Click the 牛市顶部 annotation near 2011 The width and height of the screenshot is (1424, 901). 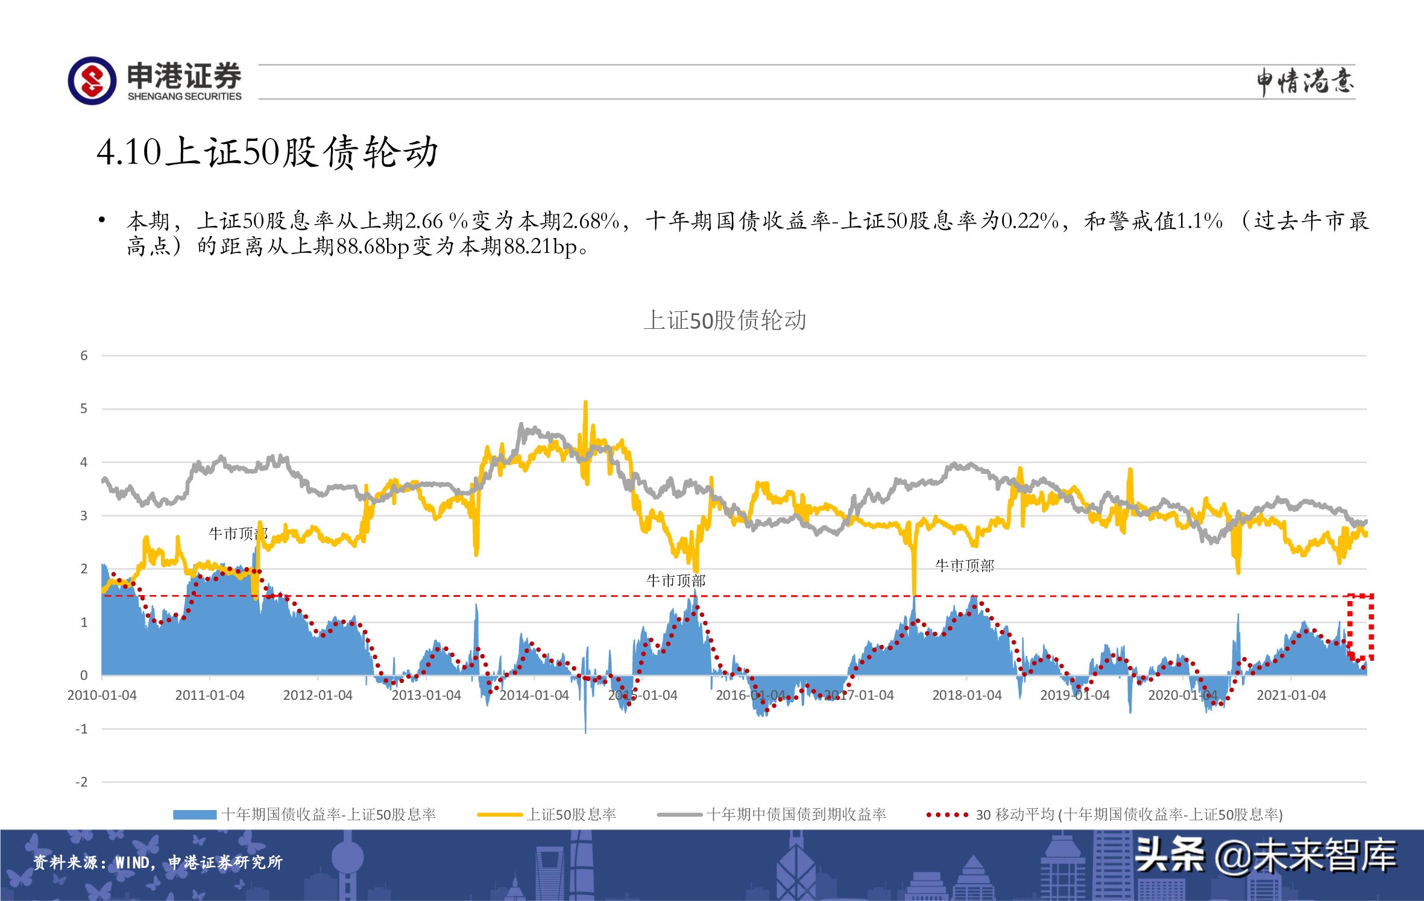(238, 534)
